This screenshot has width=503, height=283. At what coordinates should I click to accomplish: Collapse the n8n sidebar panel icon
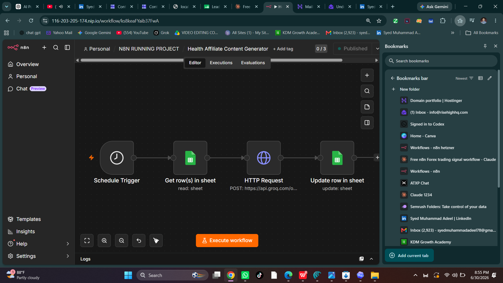(67, 47)
